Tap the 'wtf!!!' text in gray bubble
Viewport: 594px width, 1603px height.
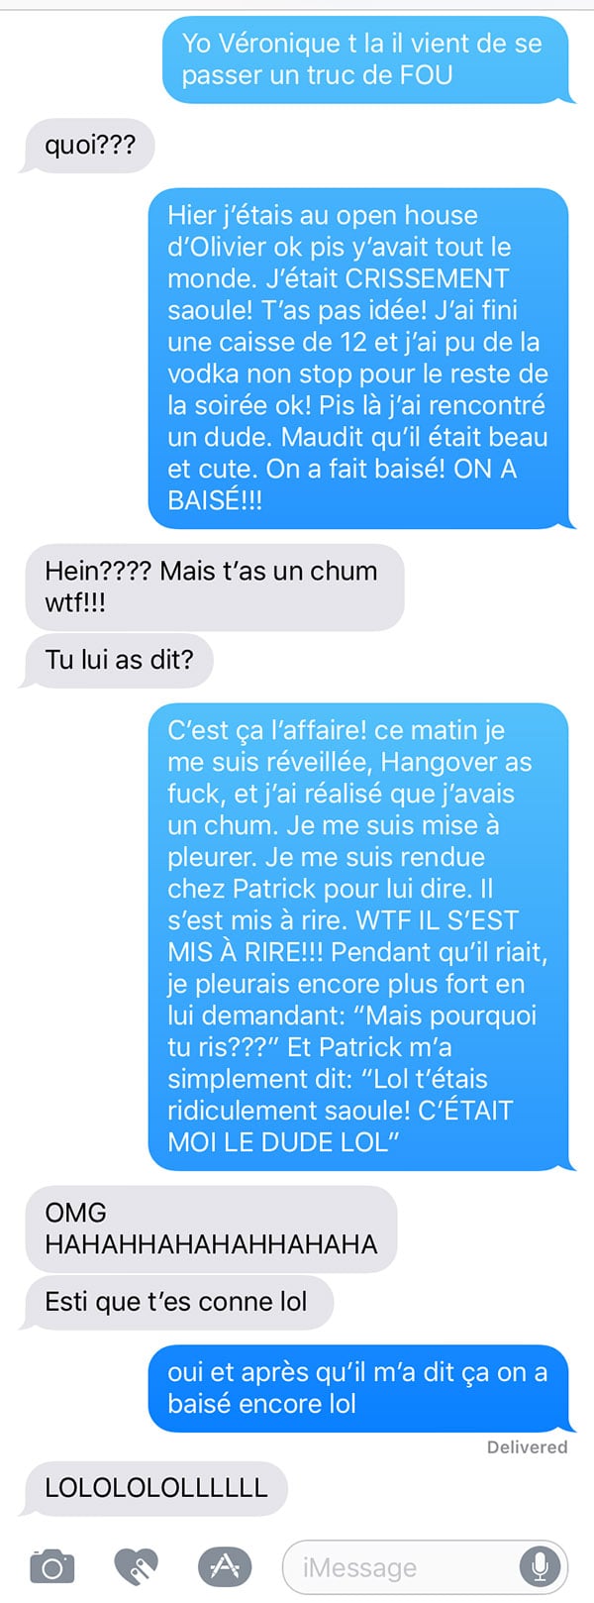pos(75,602)
